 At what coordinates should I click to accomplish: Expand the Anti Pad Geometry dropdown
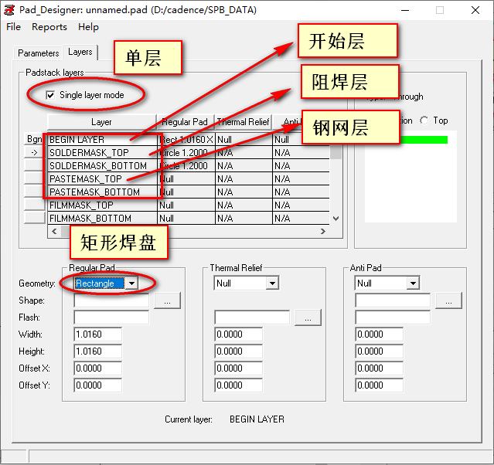pyautogui.click(x=412, y=283)
